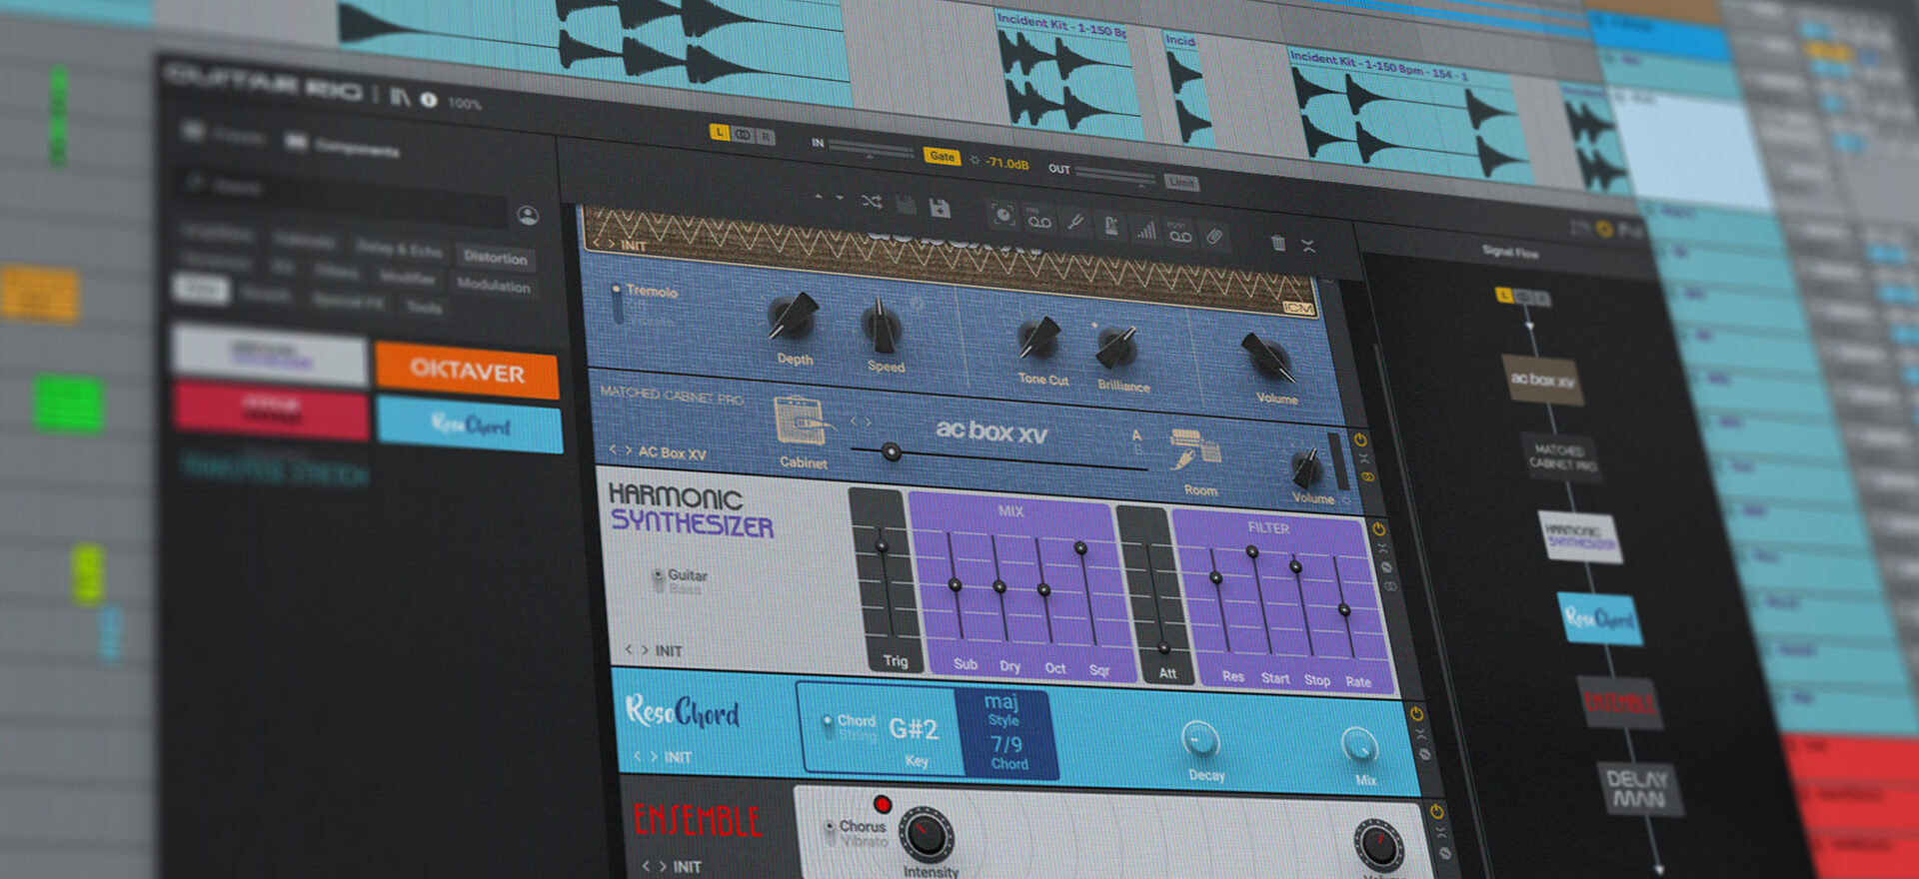Screen dimensions: 1919x879
Task: Toggle the ResoChord power button
Action: coord(1416,713)
